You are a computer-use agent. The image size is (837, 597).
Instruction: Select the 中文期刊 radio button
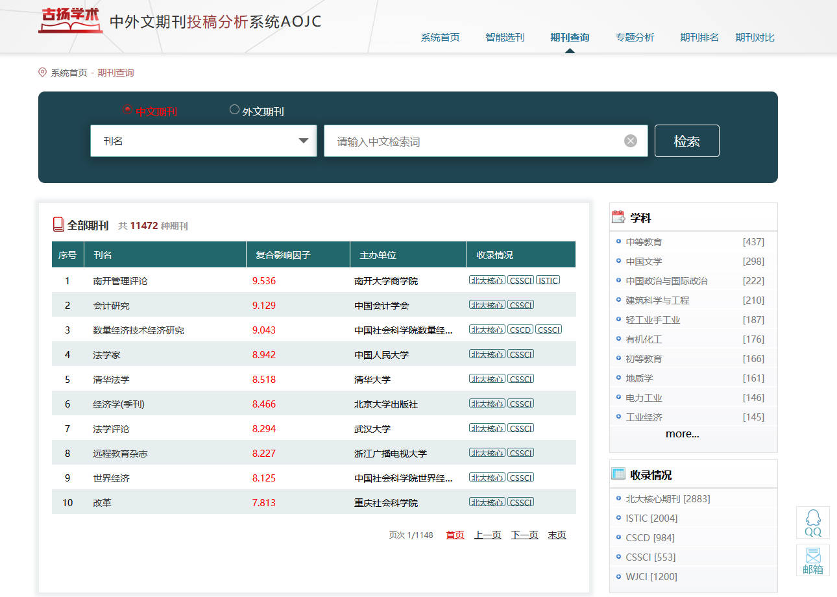(x=127, y=110)
